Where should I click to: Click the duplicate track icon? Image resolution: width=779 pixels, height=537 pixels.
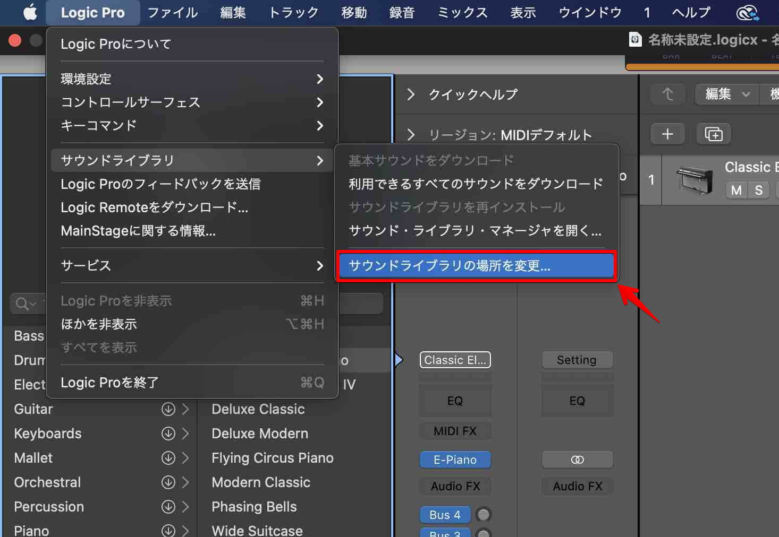(713, 134)
